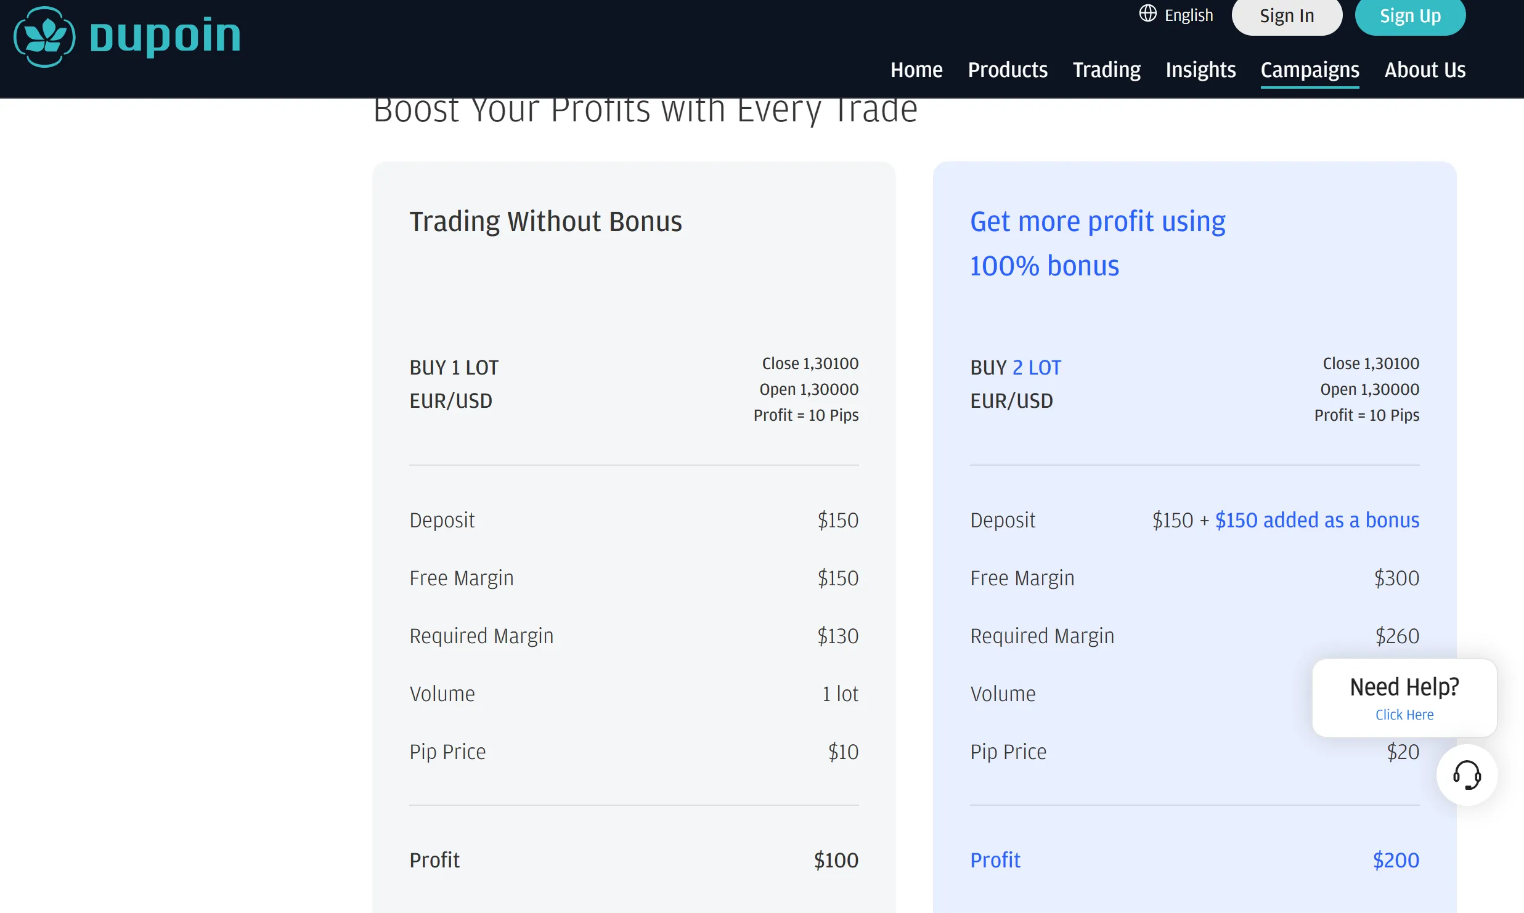
Task: Click the globe language icon
Action: point(1147,14)
